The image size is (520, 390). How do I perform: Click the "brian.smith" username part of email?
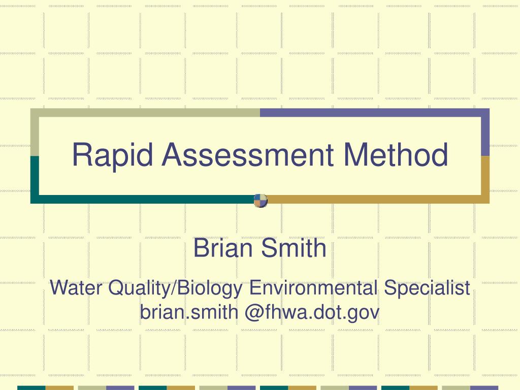189,312
